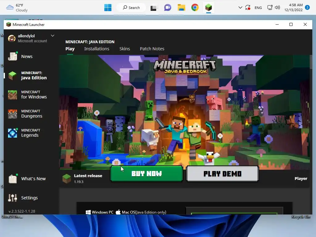
Task: Click the PLAY DEMO button
Action: point(222,174)
